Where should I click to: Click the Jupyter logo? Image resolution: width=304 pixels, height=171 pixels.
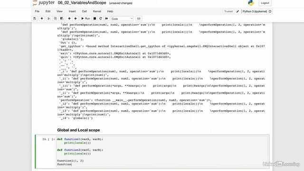point(44,3)
